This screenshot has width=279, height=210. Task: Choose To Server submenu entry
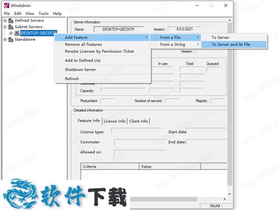pos(234,38)
